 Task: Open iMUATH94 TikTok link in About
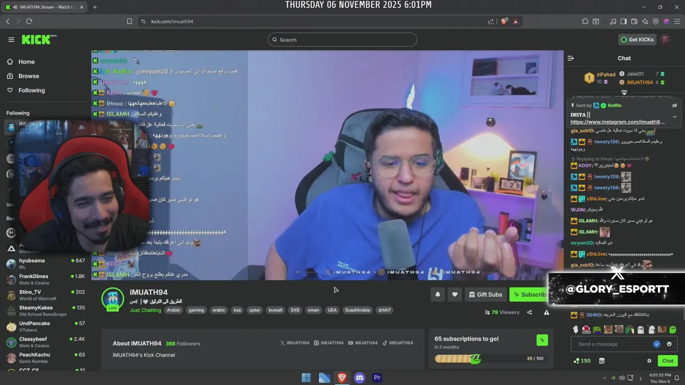[398, 343]
